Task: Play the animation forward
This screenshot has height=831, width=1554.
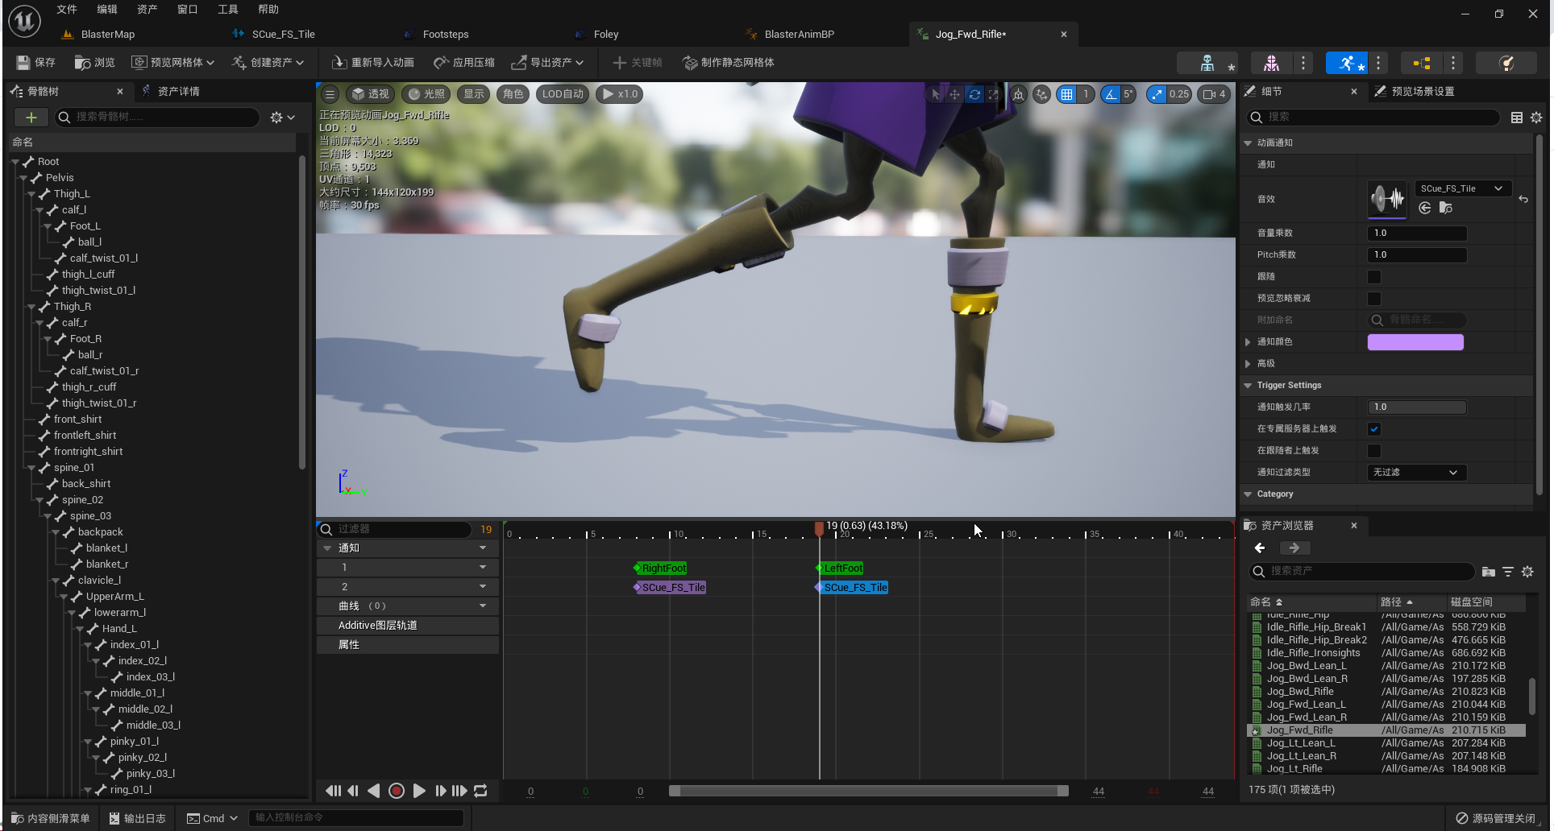Action: click(x=419, y=791)
